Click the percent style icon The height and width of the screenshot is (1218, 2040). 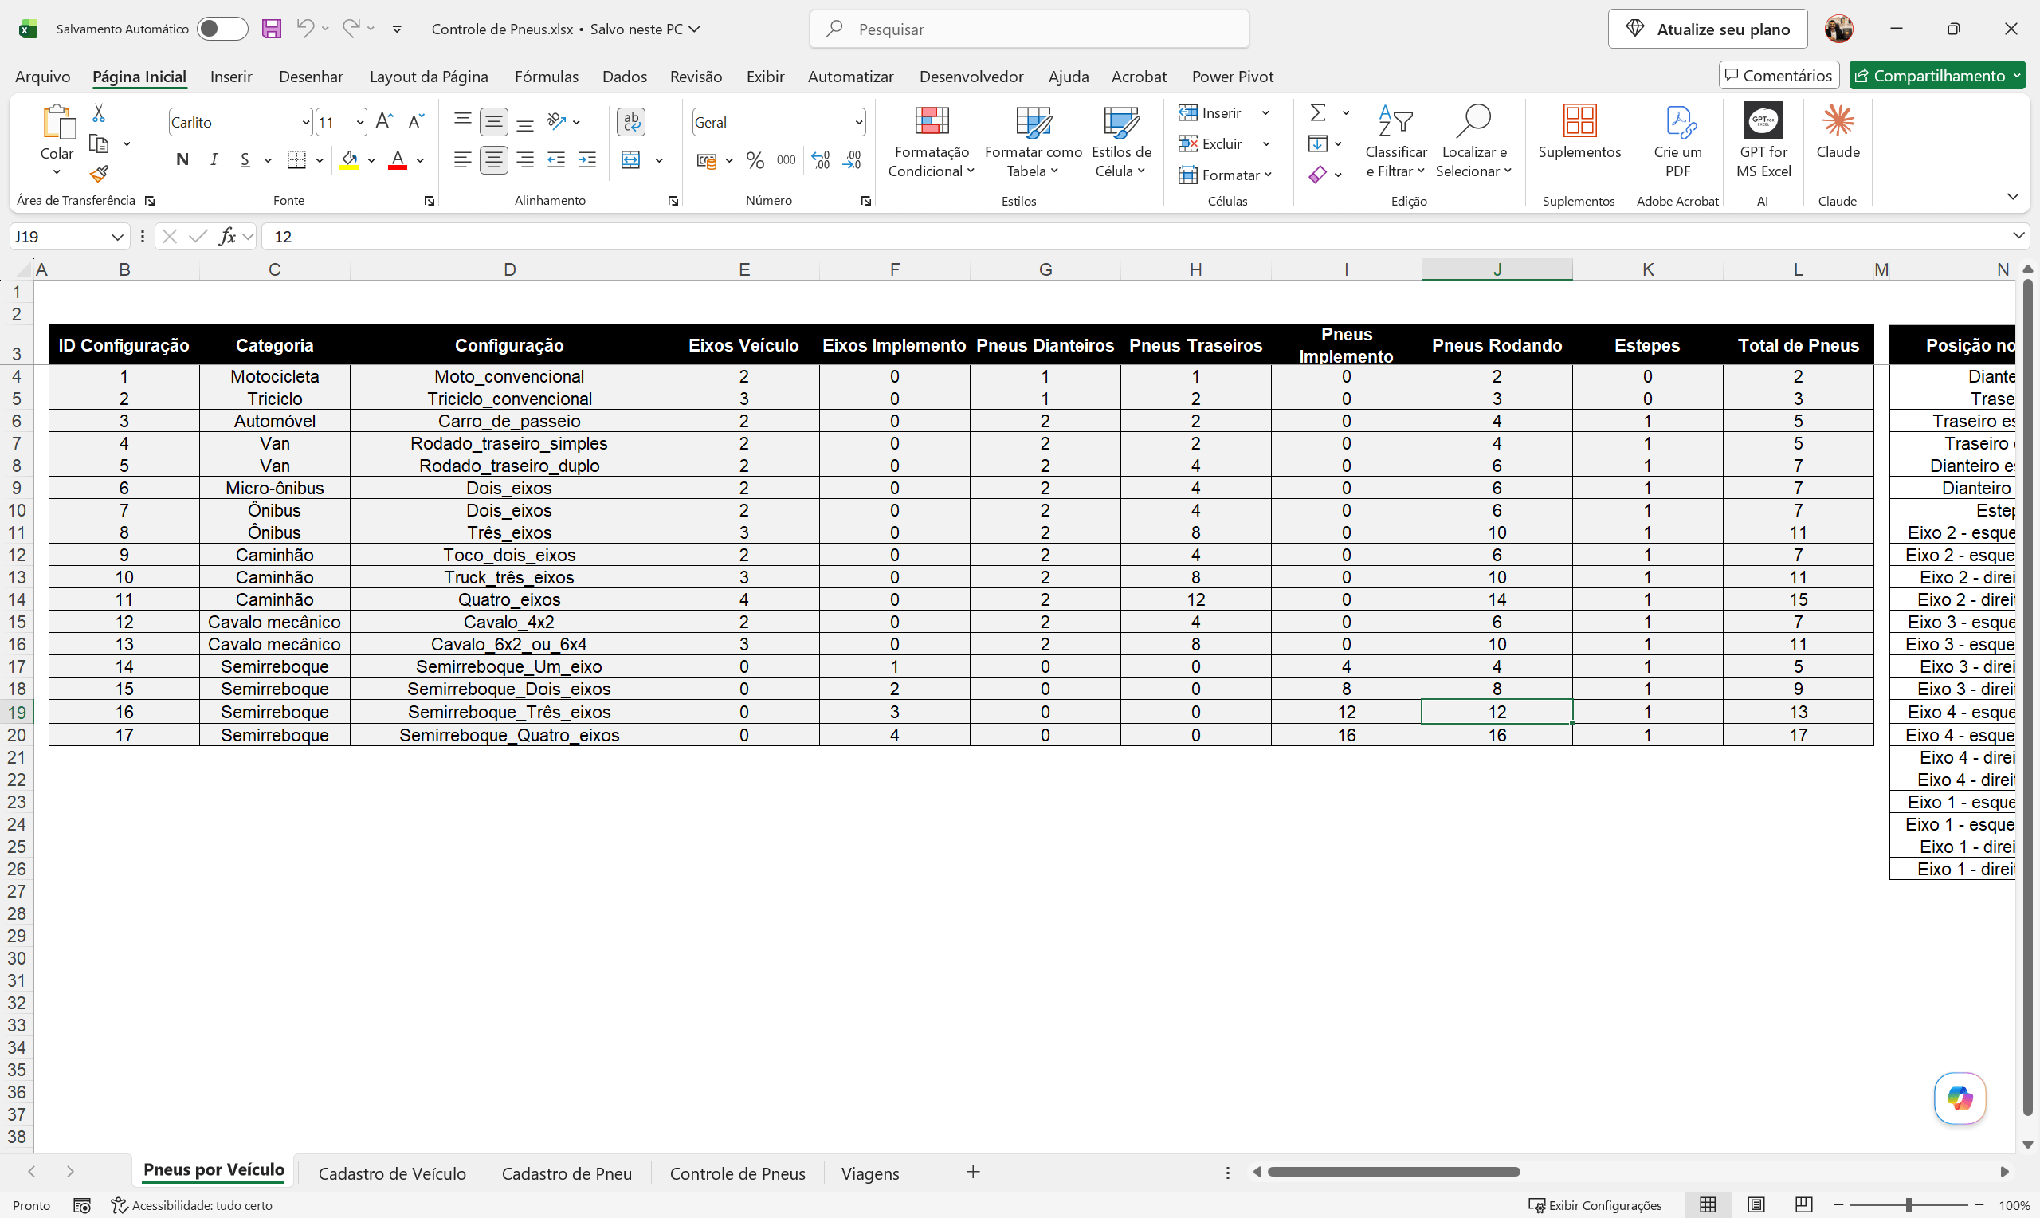click(x=755, y=160)
